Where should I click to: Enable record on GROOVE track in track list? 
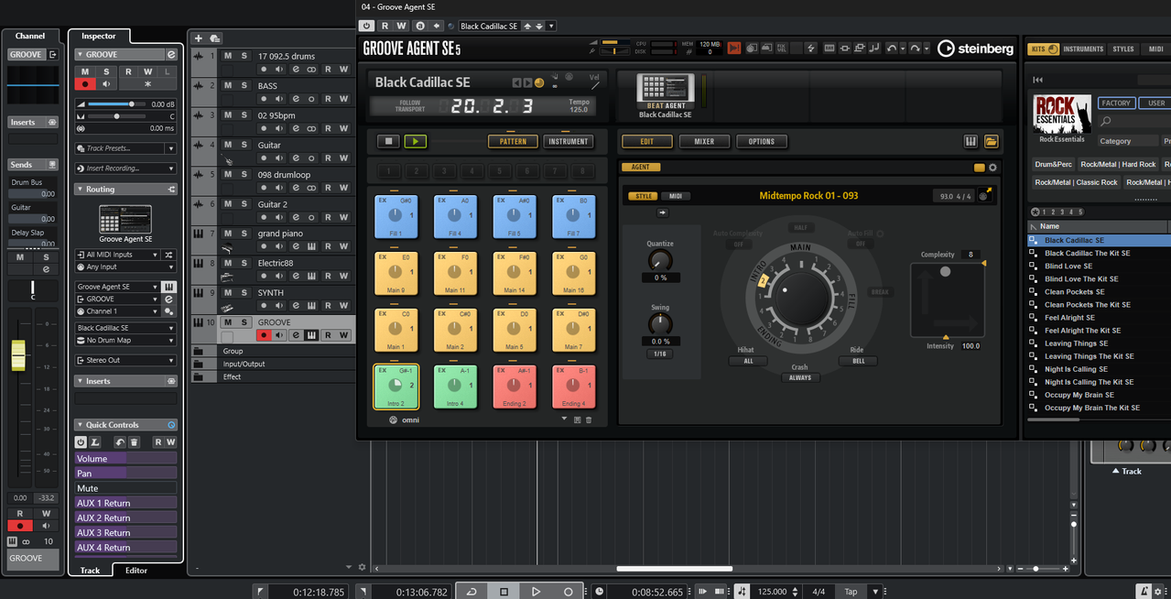point(265,335)
